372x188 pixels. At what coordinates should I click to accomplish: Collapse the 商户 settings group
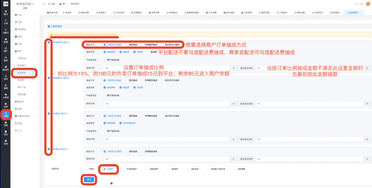(x=25, y=51)
